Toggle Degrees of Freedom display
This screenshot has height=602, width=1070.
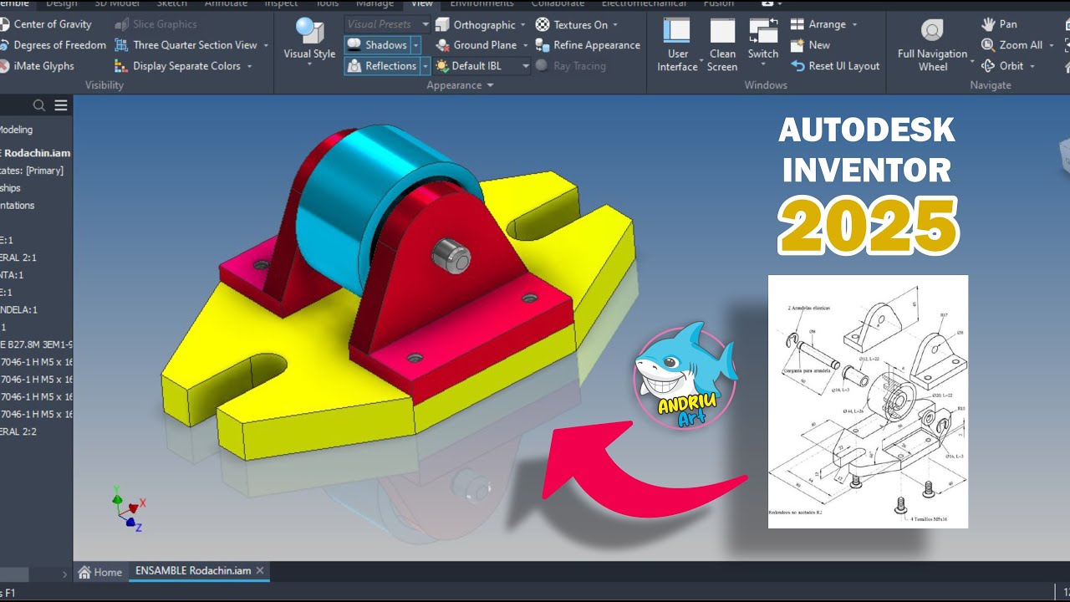pos(53,45)
